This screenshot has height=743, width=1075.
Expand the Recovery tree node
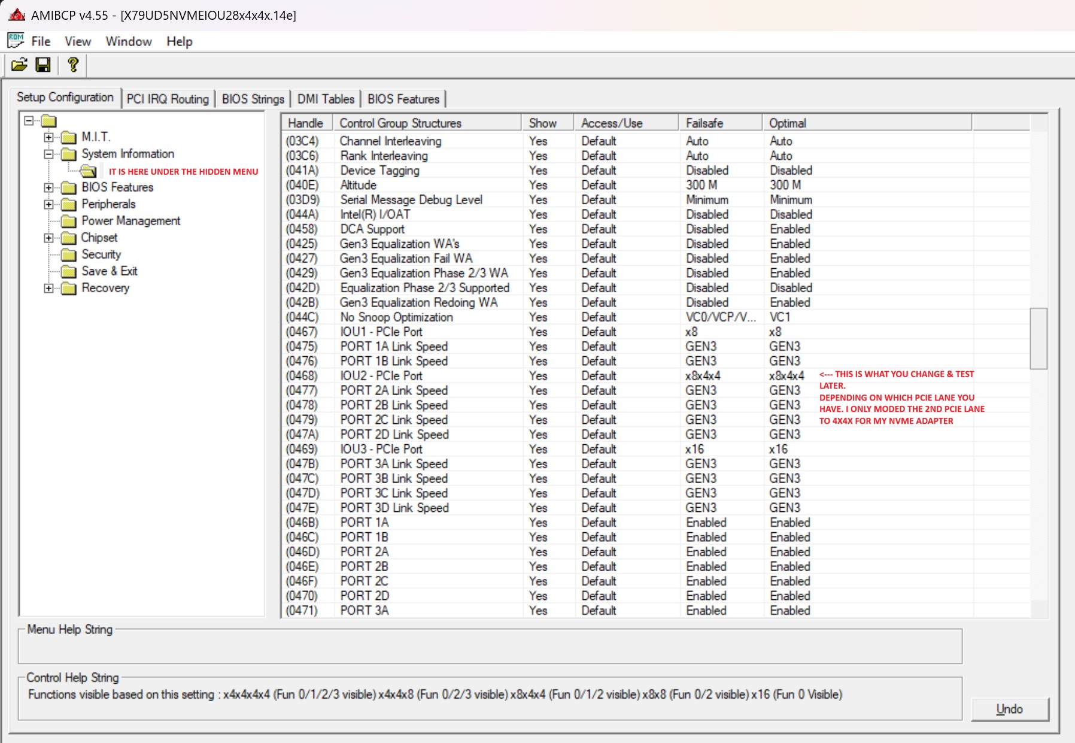[x=48, y=288]
